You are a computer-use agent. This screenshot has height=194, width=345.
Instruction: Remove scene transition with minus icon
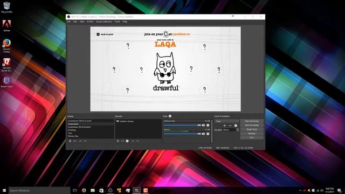coord(230,126)
